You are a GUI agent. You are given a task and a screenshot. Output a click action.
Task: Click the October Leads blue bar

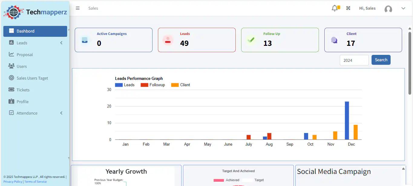(306, 136)
